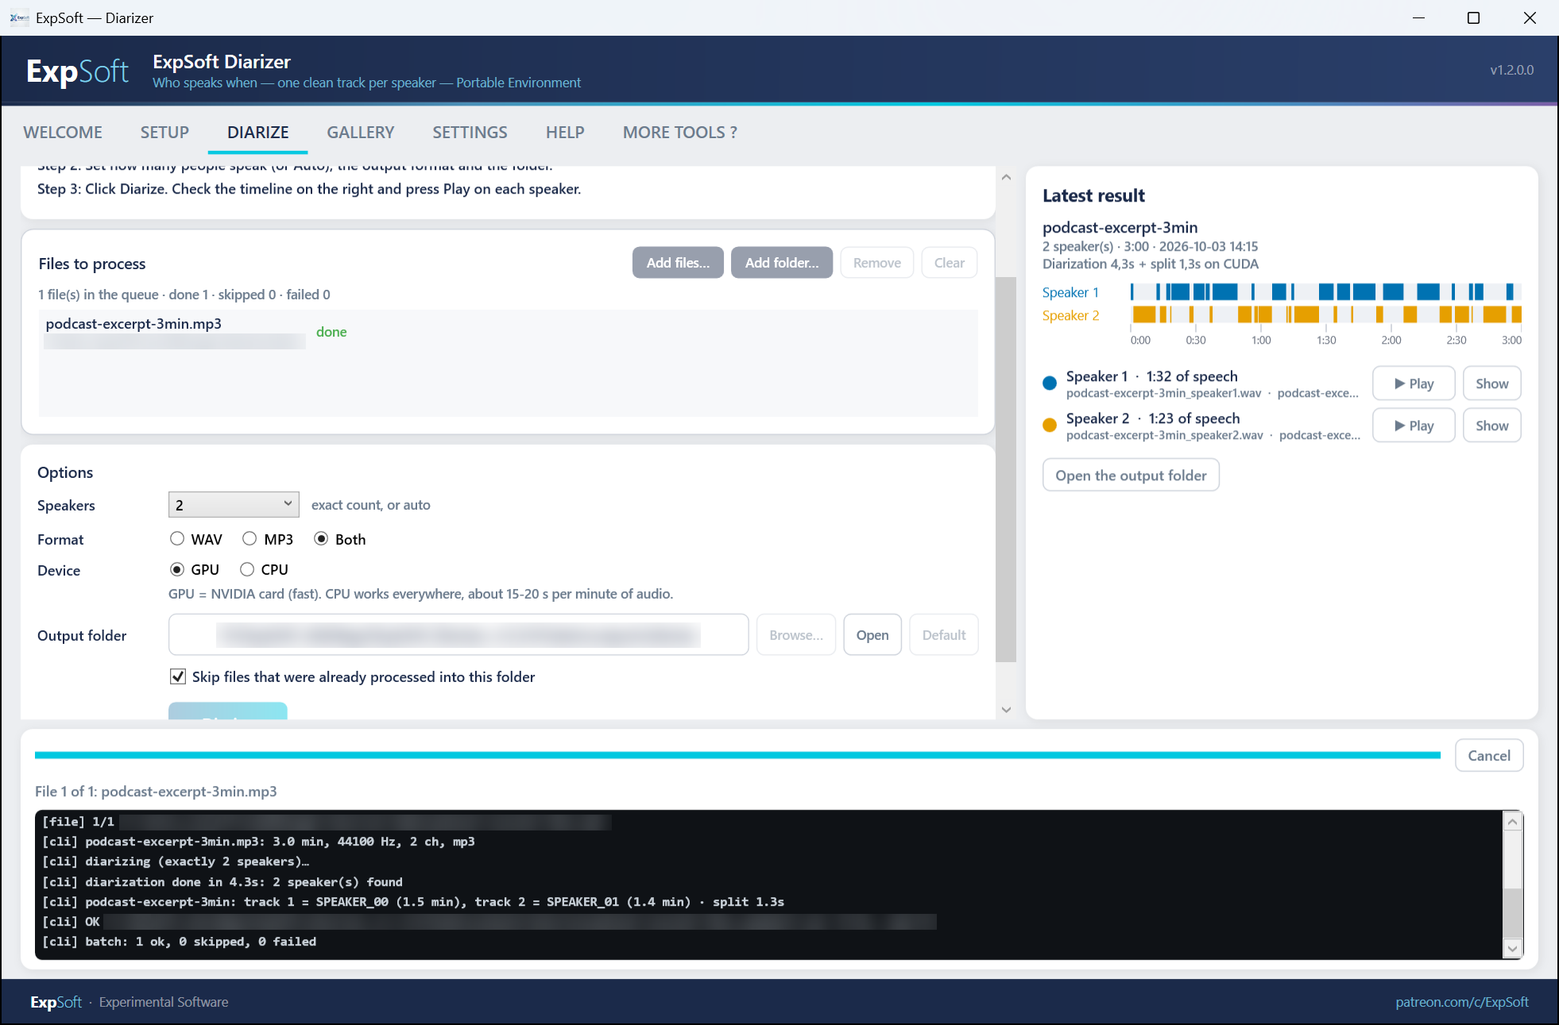Click the Remove button in Files to process
Image resolution: width=1559 pixels, height=1025 pixels.
click(x=877, y=263)
